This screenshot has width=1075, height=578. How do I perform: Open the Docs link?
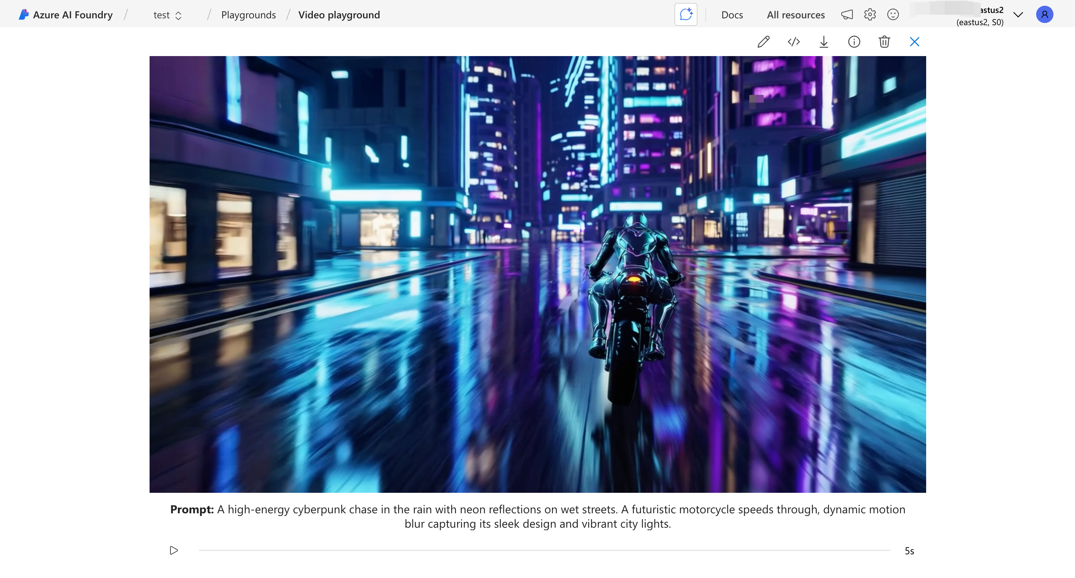pos(732,15)
